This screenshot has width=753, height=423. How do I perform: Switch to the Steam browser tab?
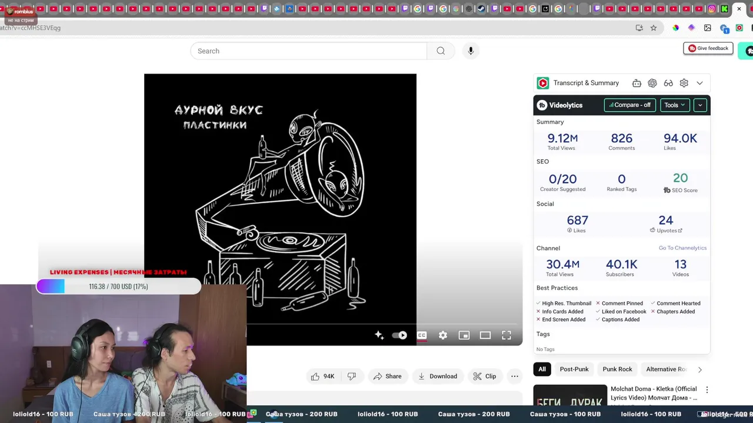(x=481, y=9)
